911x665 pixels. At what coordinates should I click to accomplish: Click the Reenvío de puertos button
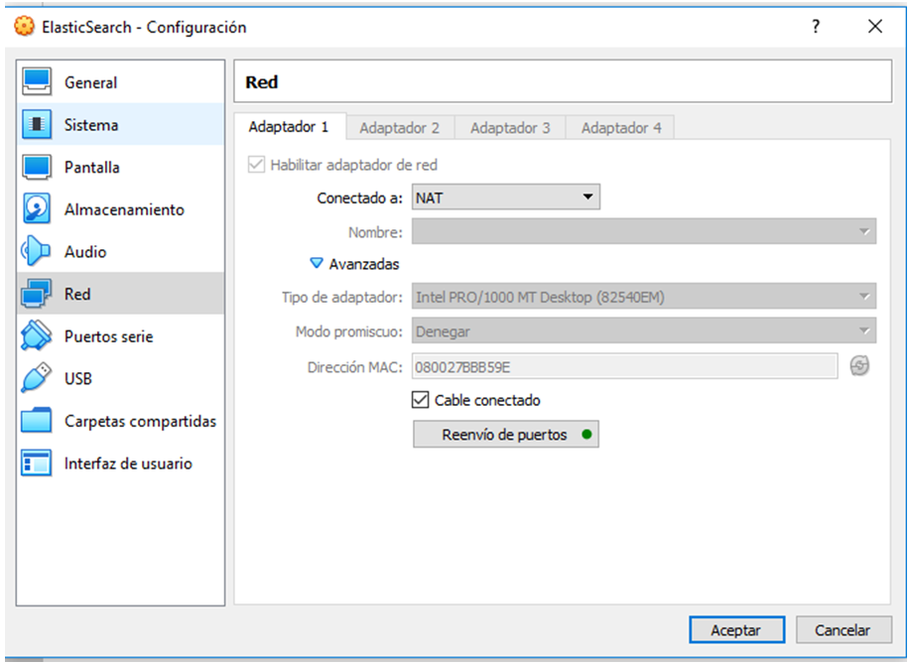point(505,434)
